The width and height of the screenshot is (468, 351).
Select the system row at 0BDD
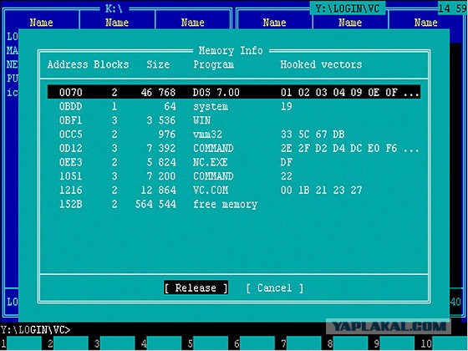(x=234, y=106)
